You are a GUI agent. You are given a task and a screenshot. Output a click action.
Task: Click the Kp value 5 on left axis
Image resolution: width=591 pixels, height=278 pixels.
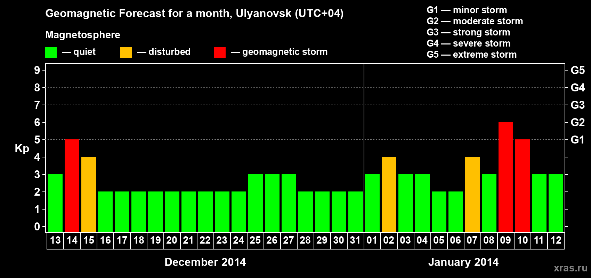tap(37, 140)
